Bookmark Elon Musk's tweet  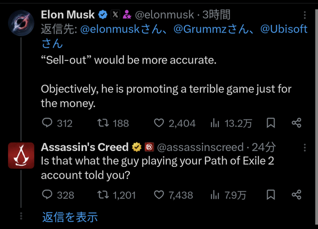point(271,123)
